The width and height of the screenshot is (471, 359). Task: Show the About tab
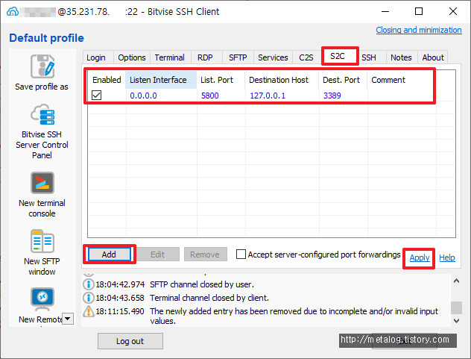pyautogui.click(x=433, y=57)
